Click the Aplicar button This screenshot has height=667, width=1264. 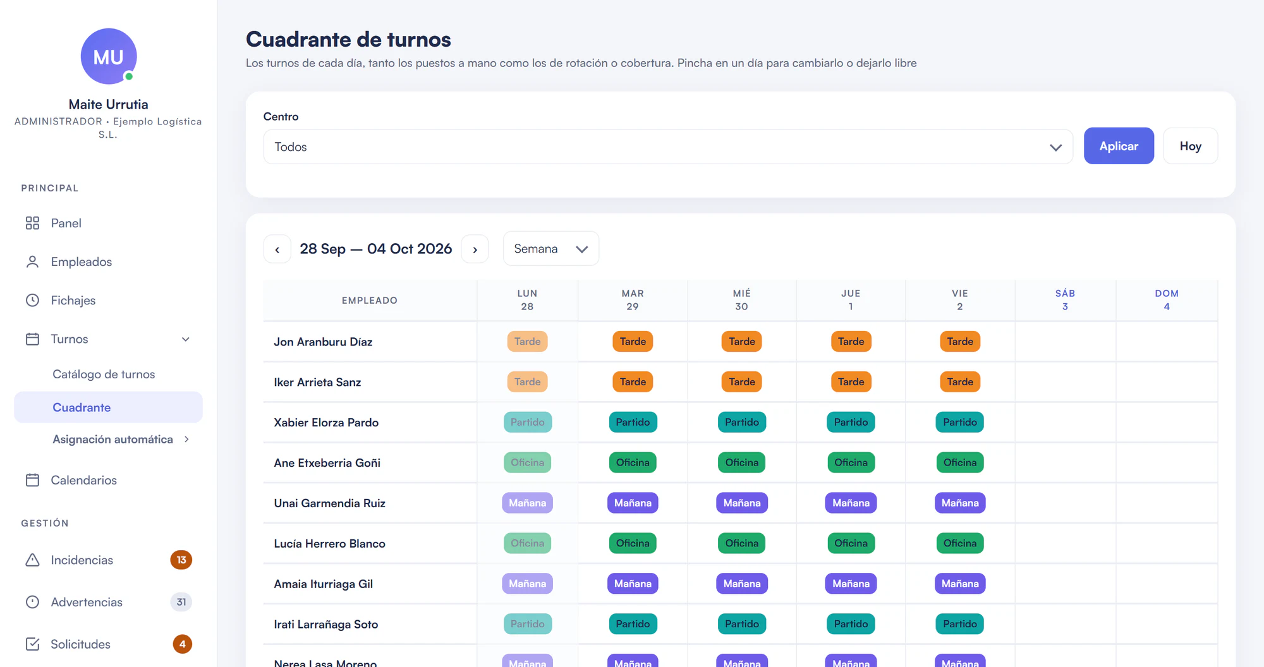[x=1119, y=146]
